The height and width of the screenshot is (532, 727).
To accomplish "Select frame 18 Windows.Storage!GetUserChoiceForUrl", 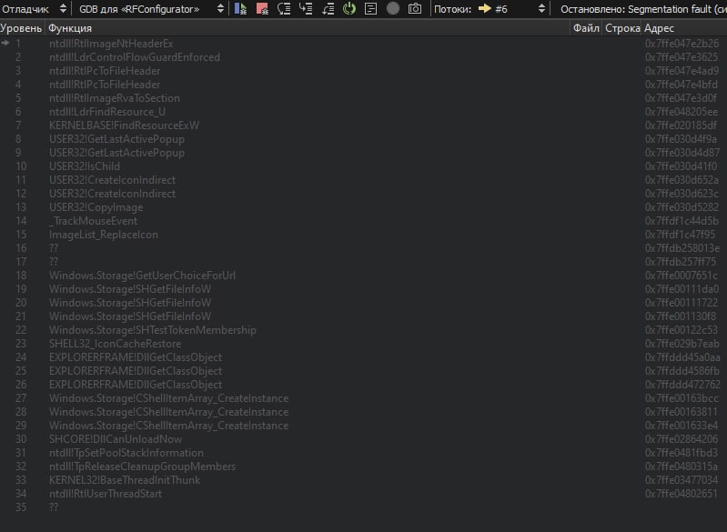I will [x=364, y=276].
